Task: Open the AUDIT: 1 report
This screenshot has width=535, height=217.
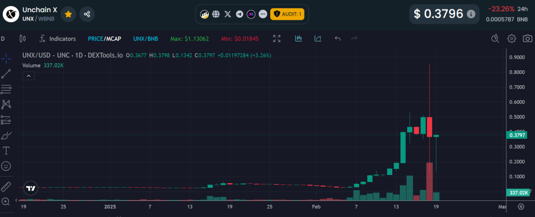Action: click(287, 14)
